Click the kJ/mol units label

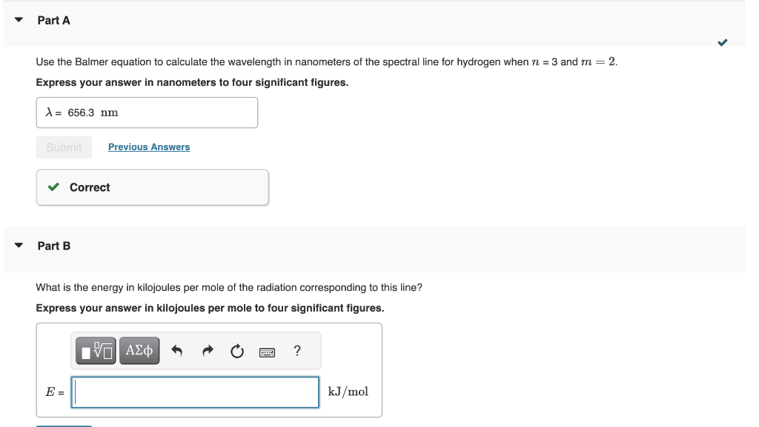348,391
